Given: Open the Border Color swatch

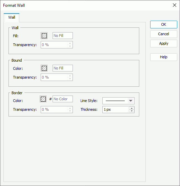Looking at the screenshot, I should 43,99.
